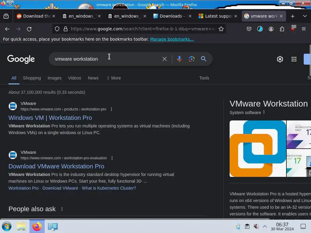Open options menu for the workstation-pro-evaluation result

[112, 158]
